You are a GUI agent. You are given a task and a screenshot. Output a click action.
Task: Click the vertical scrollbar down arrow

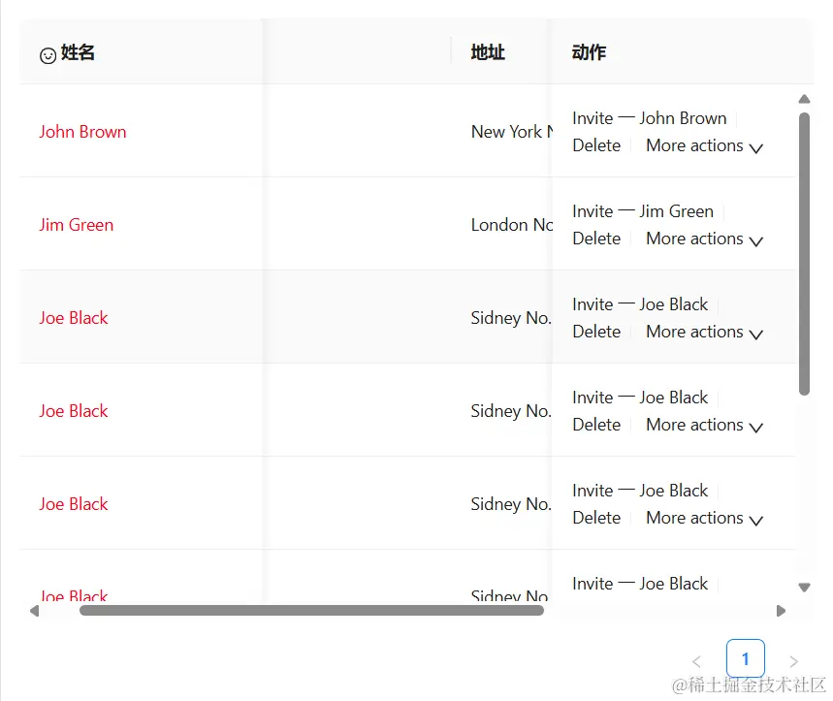(804, 587)
